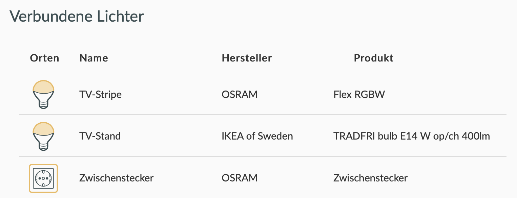Click the Zwischenstecker product cell
This screenshot has height=198, width=517.
pyautogui.click(x=370, y=178)
